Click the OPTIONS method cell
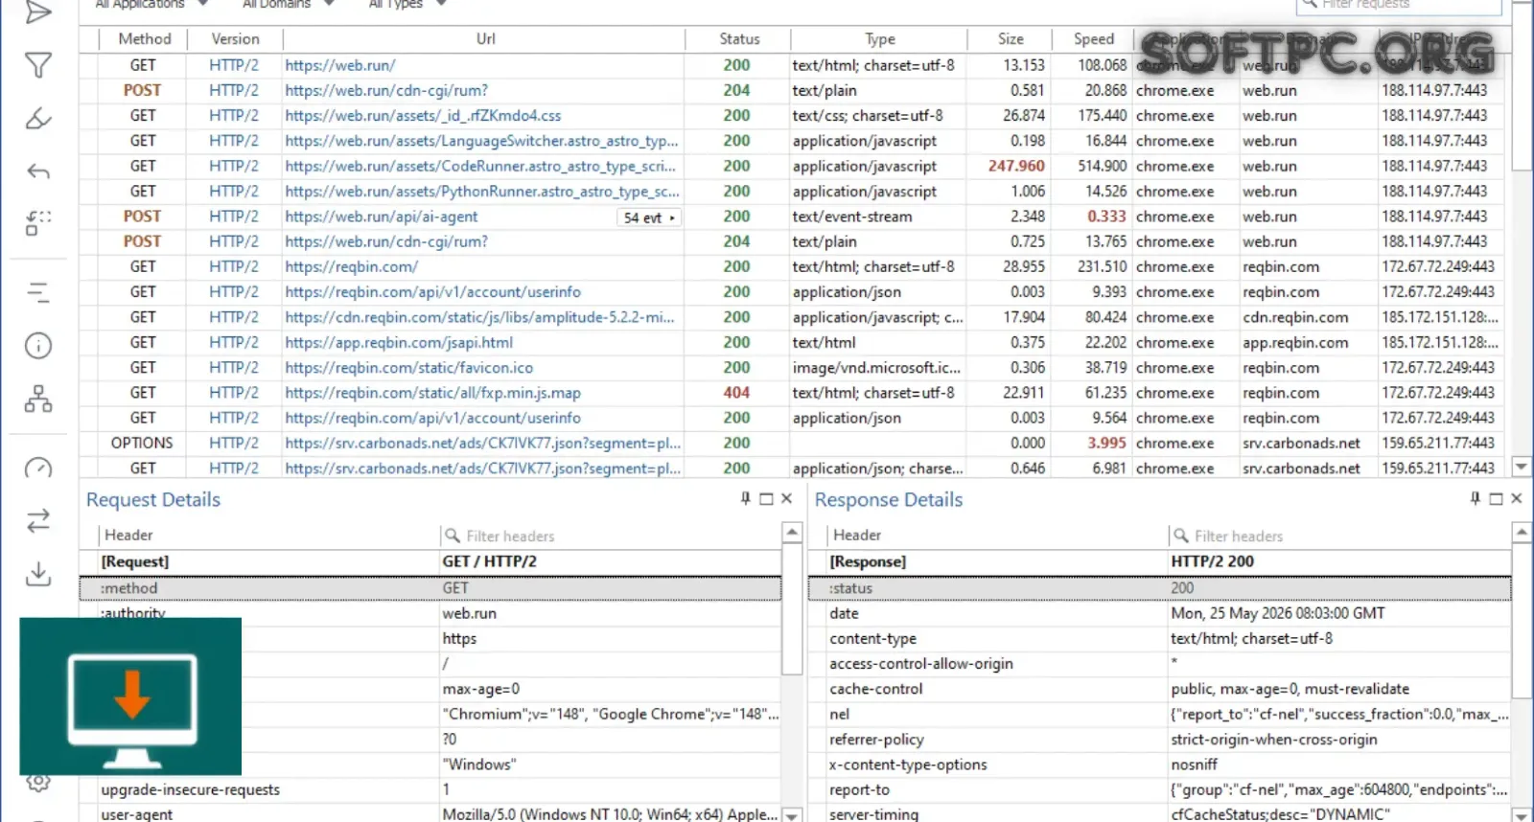The height and width of the screenshot is (822, 1534). [x=142, y=444]
